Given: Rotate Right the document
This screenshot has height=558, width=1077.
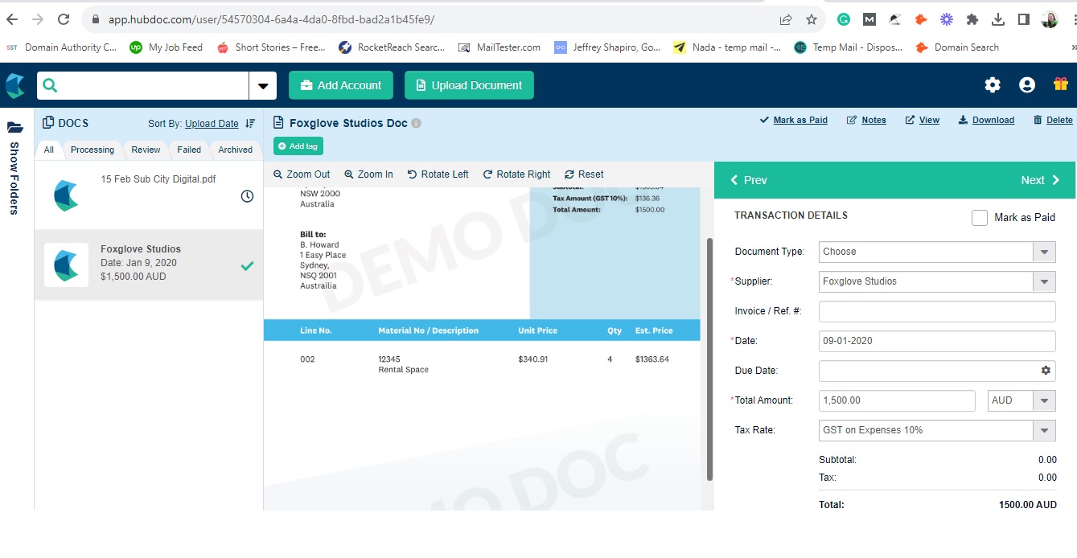Looking at the screenshot, I should pyautogui.click(x=516, y=174).
